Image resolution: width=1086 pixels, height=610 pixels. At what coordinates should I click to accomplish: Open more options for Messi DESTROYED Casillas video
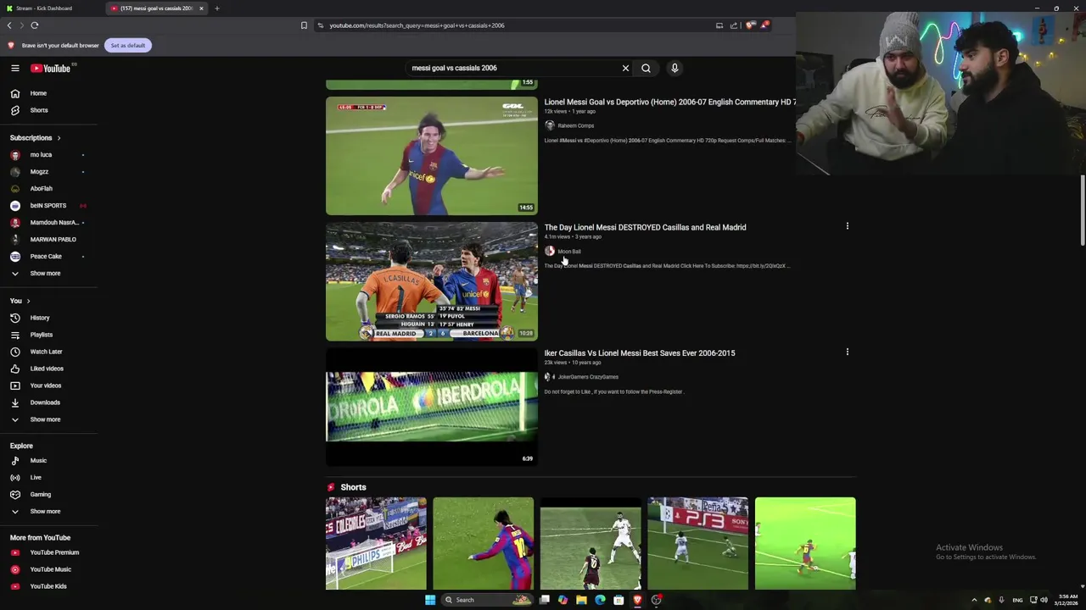(847, 226)
